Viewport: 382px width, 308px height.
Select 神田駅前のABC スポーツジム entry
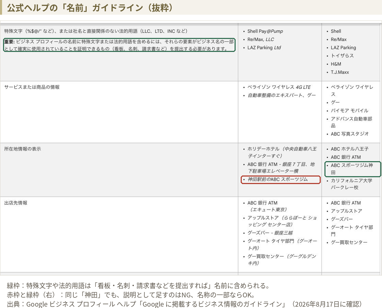[x=278, y=179]
